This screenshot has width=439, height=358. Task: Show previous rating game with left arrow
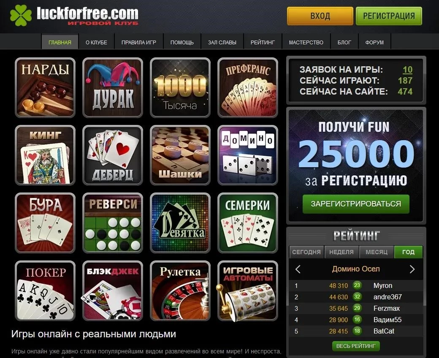coord(298,269)
